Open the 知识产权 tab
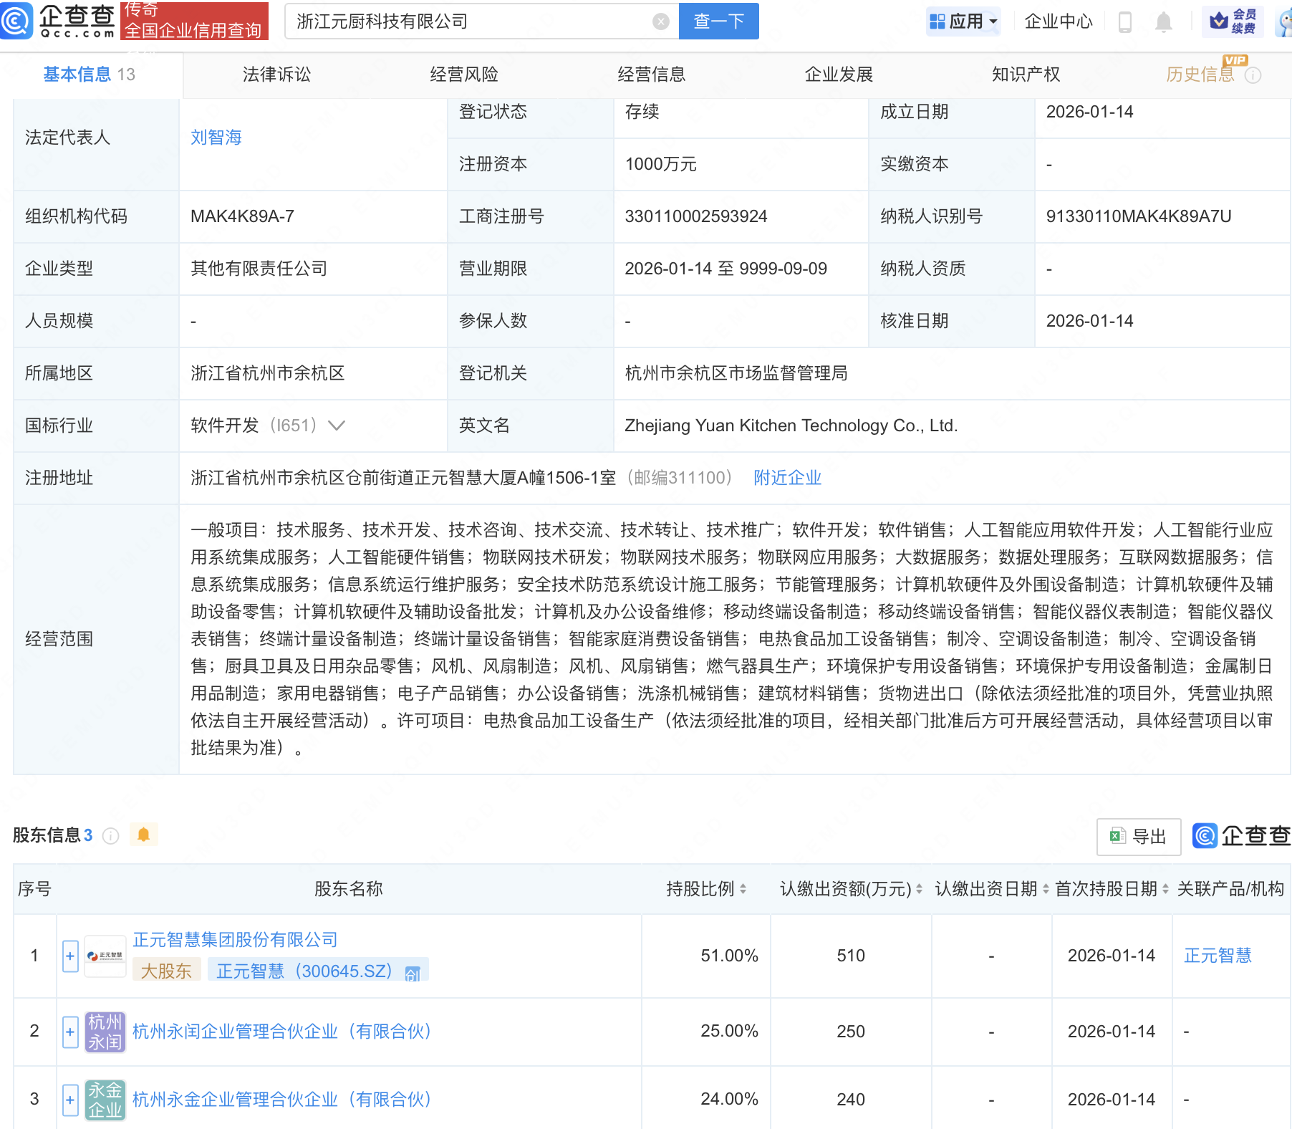 [x=1026, y=74]
